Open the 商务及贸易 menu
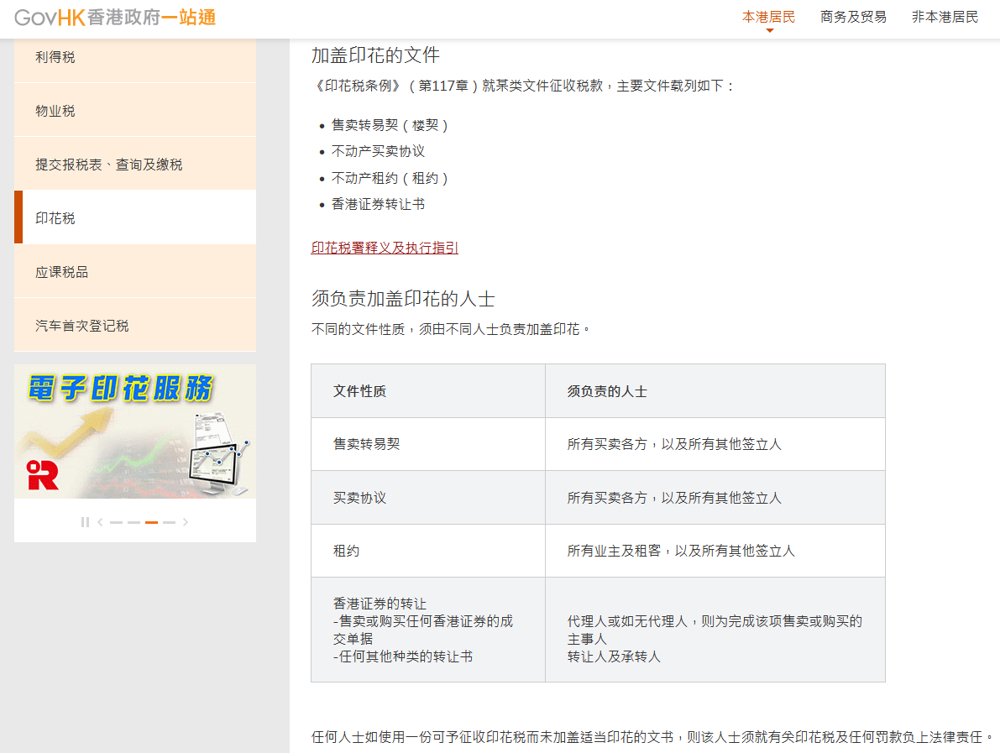This screenshot has height=753, width=1000. pos(853,15)
